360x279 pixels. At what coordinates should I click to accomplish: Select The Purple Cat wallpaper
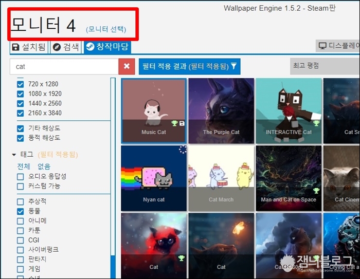pyautogui.click(x=221, y=111)
